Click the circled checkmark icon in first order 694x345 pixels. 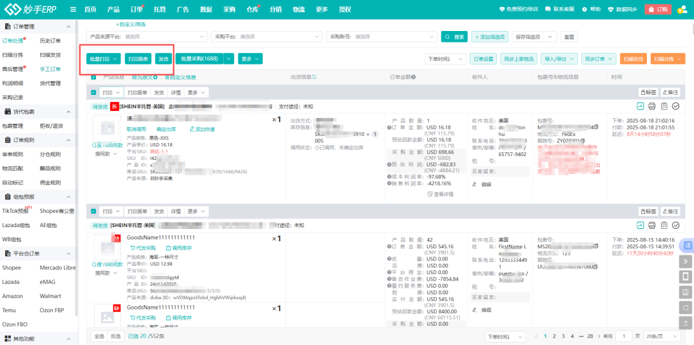(676, 106)
